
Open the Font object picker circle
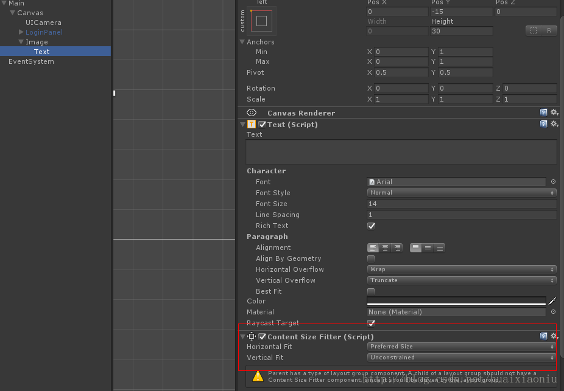click(x=553, y=182)
